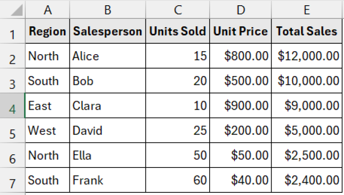Select the cell containing Alice
Screen dimensions: 344x195
[107, 56]
